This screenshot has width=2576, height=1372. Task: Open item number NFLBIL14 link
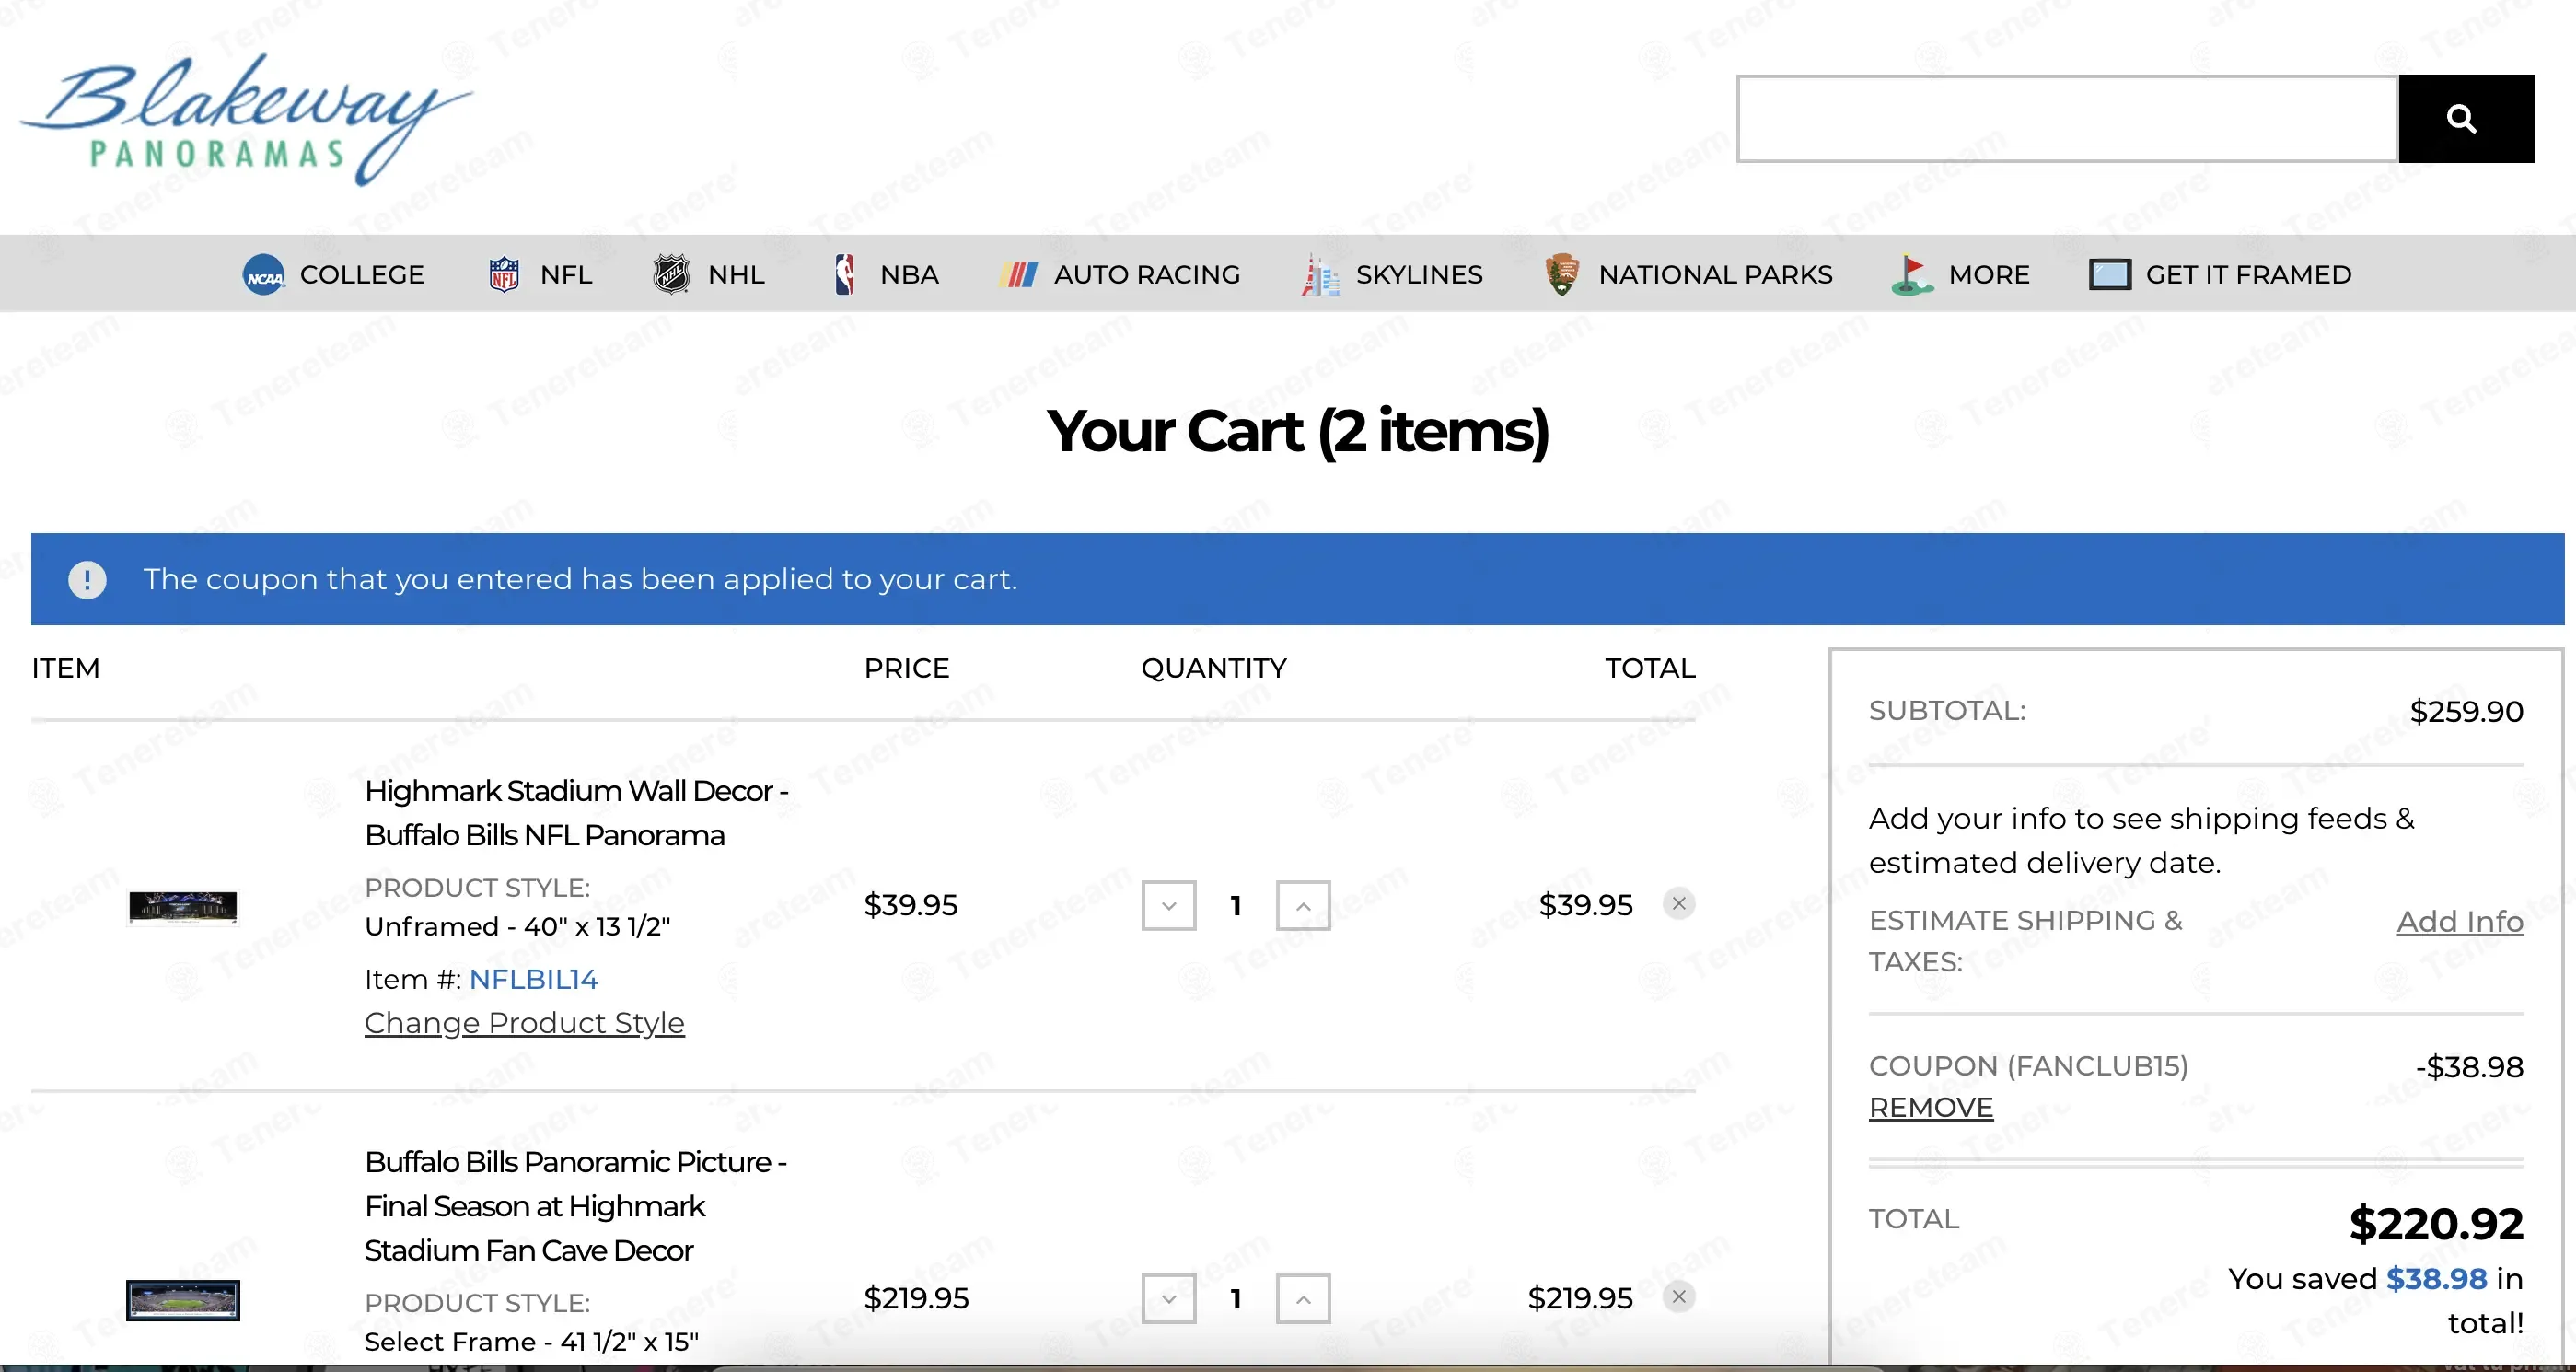[533, 979]
